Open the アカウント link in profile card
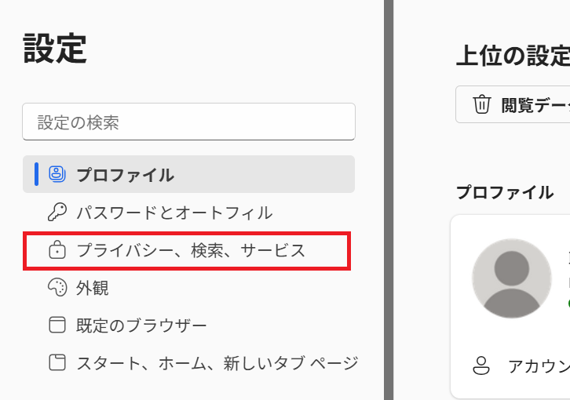The height and width of the screenshot is (400, 570). click(539, 366)
